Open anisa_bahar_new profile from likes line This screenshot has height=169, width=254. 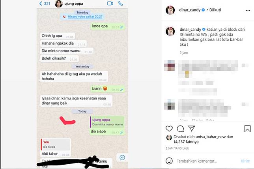(x=211, y=137)
